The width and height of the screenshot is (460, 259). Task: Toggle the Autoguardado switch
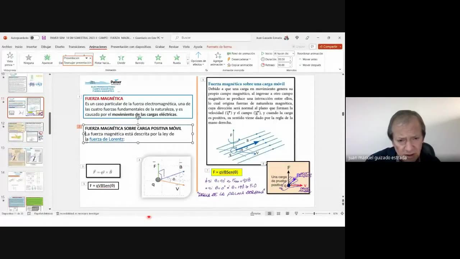[34, 38]
